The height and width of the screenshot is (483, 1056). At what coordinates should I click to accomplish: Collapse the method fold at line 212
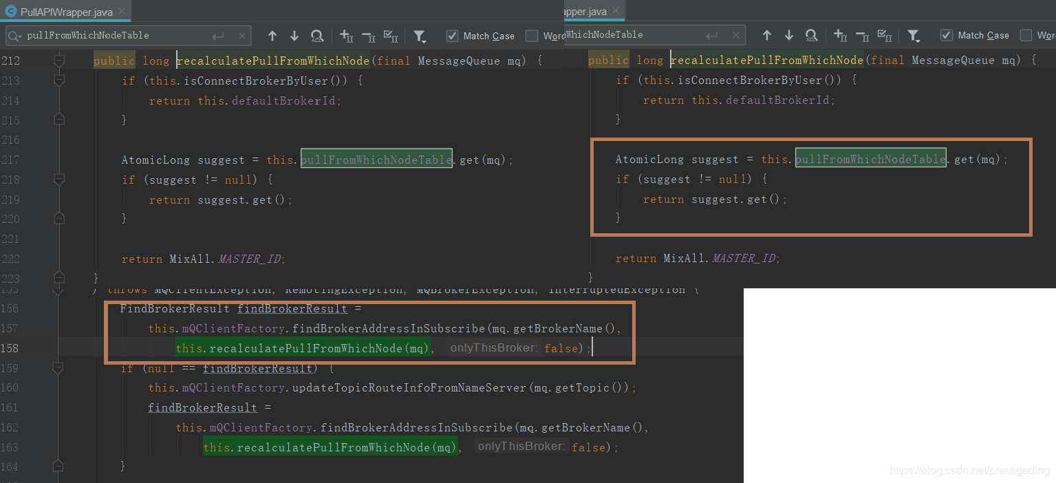[x=59, y=61]
